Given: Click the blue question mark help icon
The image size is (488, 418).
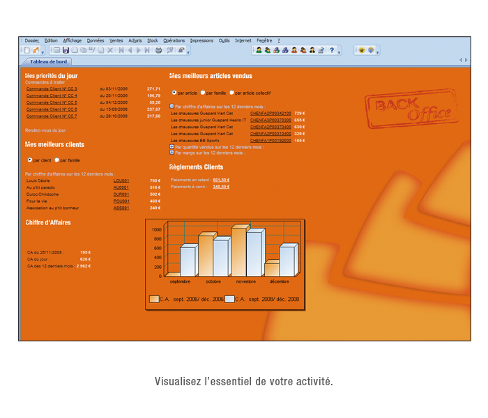Looking at the screenshot, I should coord(331,50).
